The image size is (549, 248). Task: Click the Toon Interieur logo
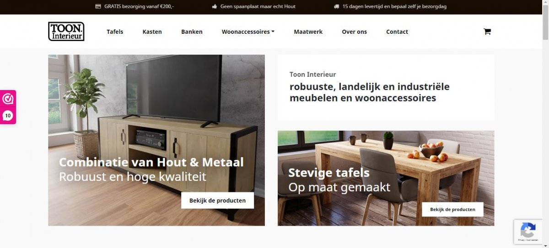tap(66, 32)
